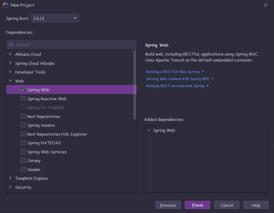Remove Spring Web using the X icon
This screenshot has height=213, width=274.
pos(149,130)
